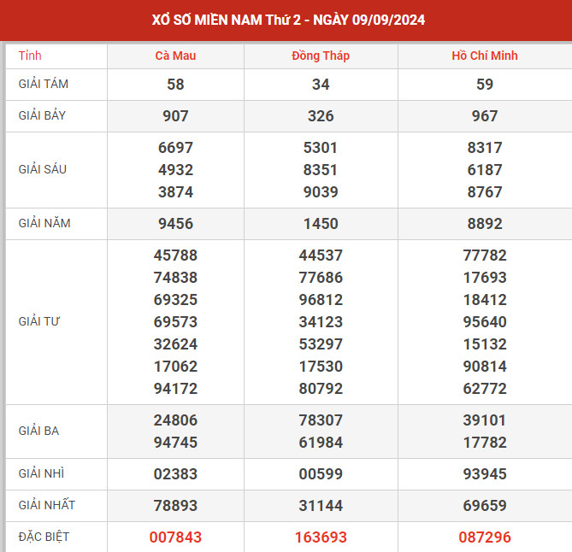
Task: Select the GIẢI NHẤT row label
Action: (x=47, y=505)
